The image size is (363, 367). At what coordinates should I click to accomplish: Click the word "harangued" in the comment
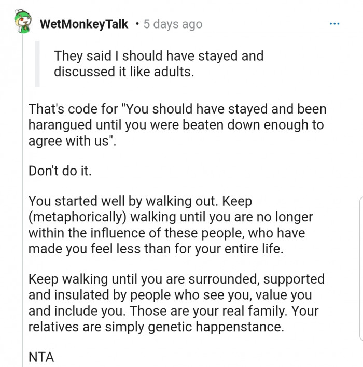click(x=60, y=125)
